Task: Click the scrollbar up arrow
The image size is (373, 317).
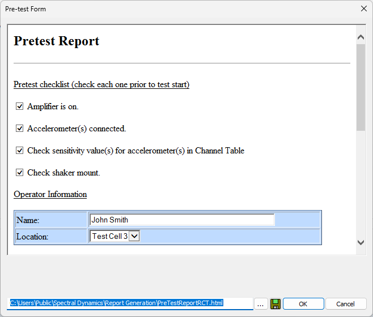Action: 361,37
